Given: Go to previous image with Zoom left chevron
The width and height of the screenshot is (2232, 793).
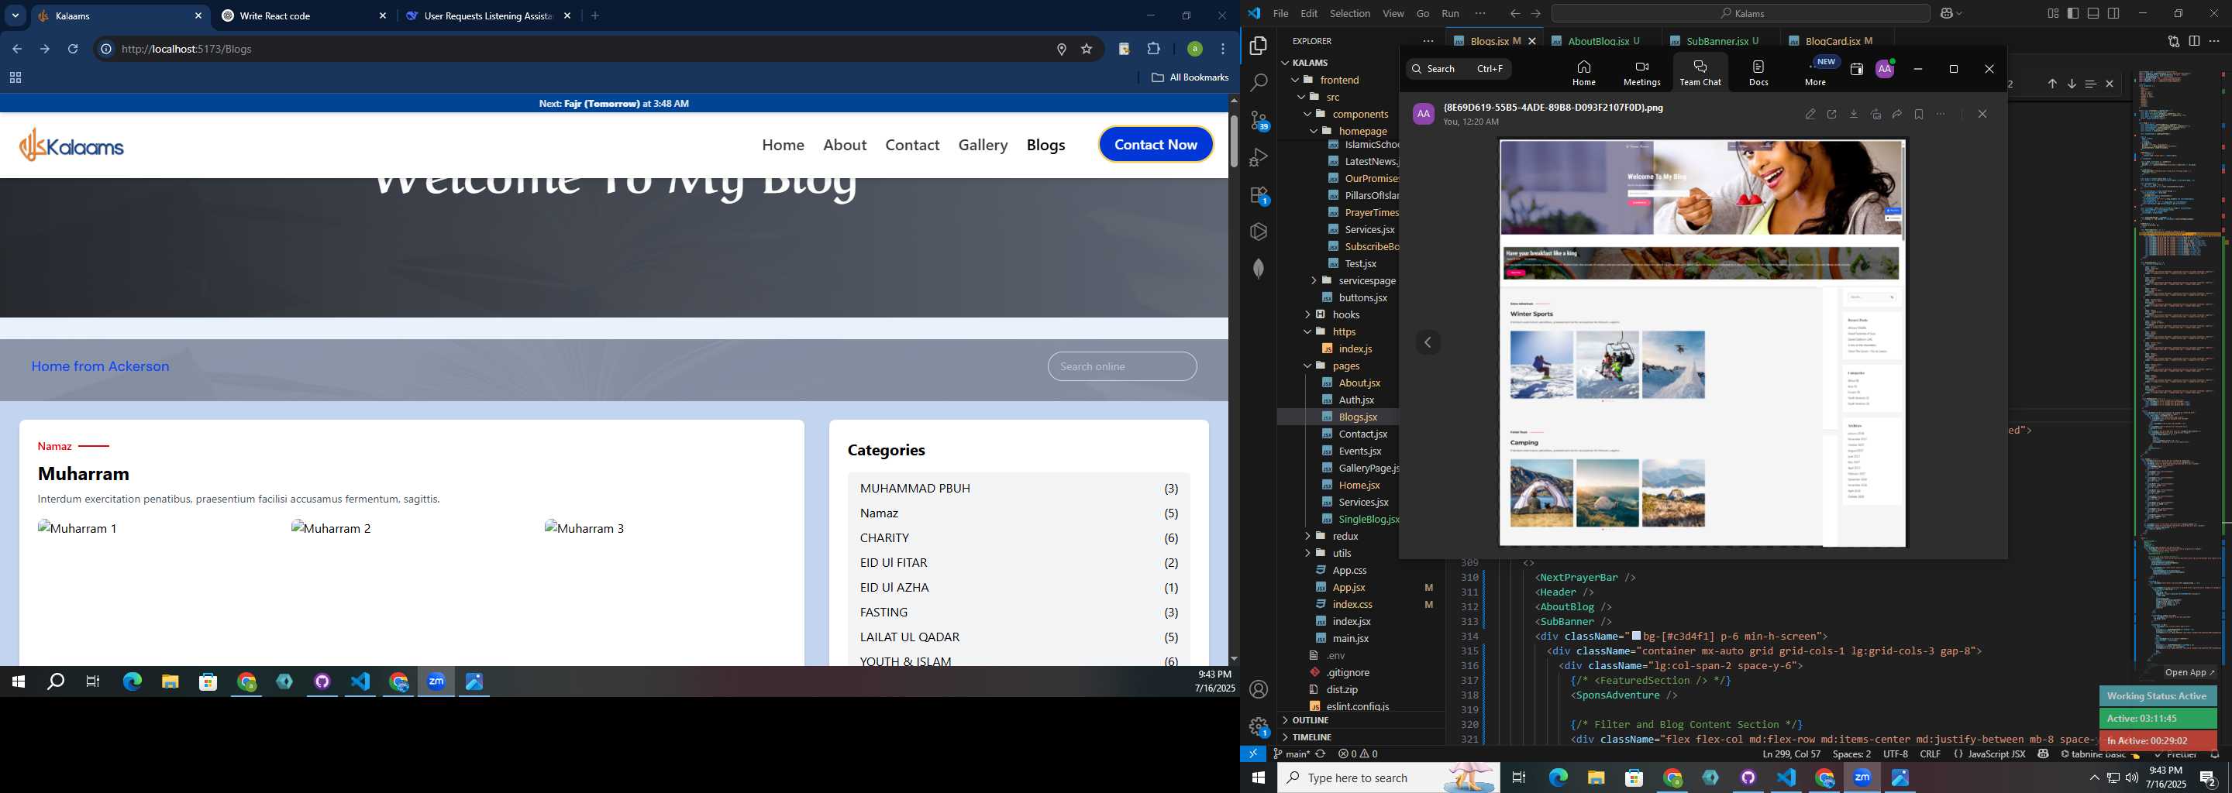Looking at the screenshot, I should (1428, 343).
